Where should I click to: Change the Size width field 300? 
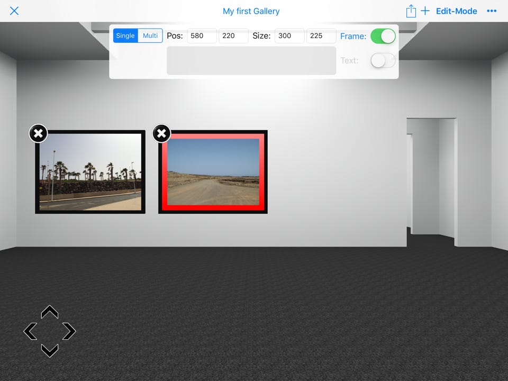pos(289,36)
